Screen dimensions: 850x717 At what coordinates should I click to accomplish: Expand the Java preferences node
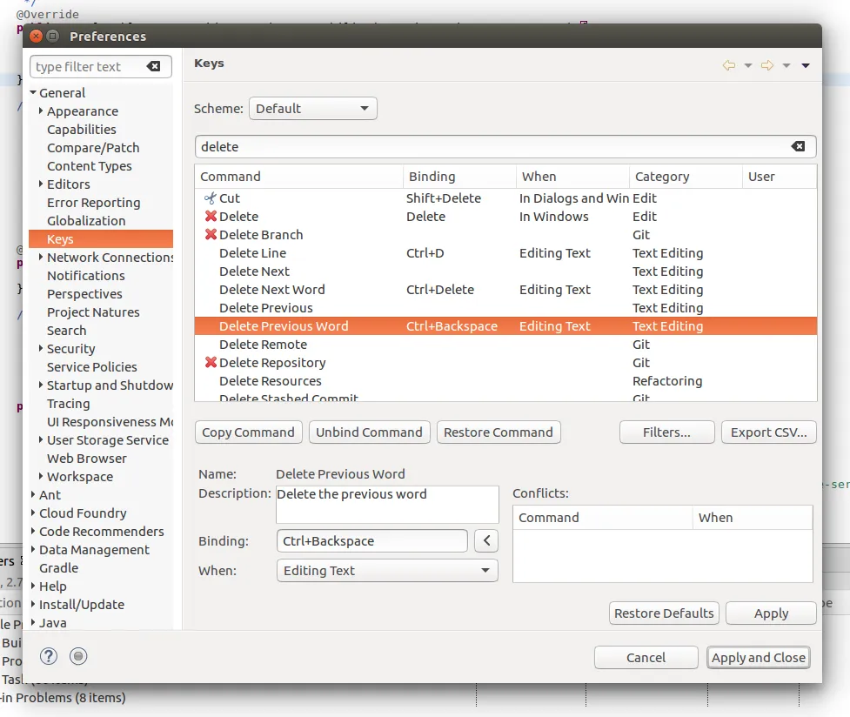[x=33, y=623]
